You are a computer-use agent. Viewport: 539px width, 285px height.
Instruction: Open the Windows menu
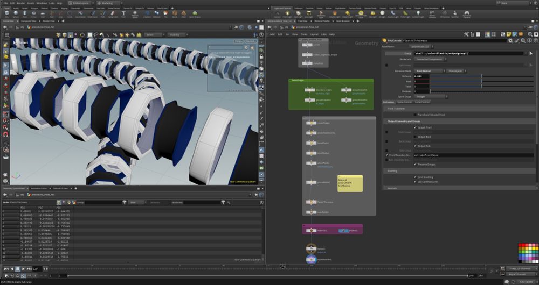pos(42,3)
